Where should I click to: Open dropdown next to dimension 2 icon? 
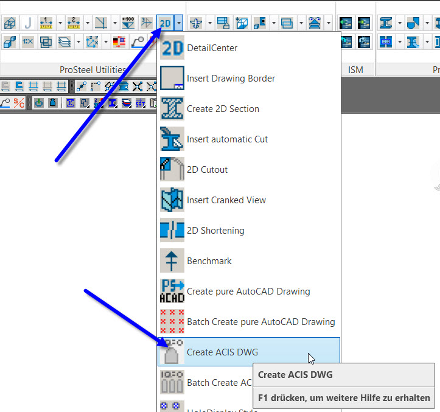point(88,23)
